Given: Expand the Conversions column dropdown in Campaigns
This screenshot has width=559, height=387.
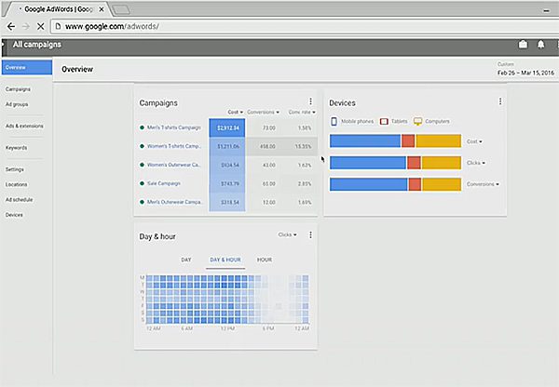Looking at the screenshot, I should pos(263,113).
